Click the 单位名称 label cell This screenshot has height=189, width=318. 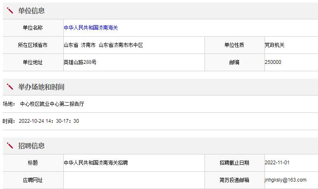(32, 28)
